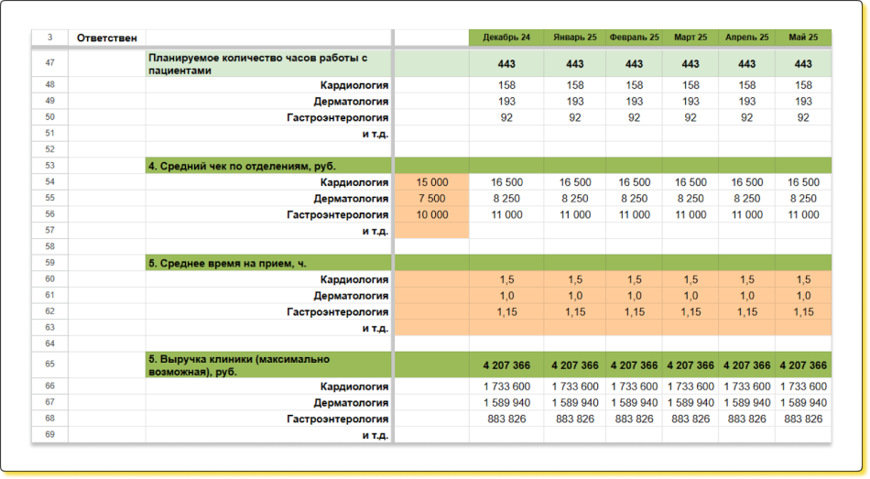Select the "Декабрь 24" column header

(x=506, y=38)
